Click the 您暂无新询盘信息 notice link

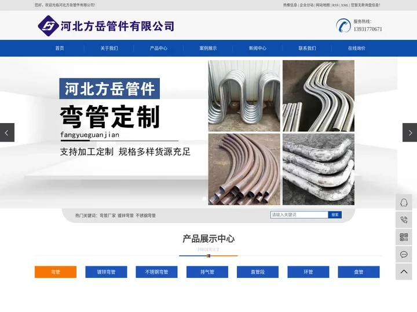tap(365, 5)
